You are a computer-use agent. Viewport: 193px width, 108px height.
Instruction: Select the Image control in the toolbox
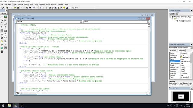point(2,48)
